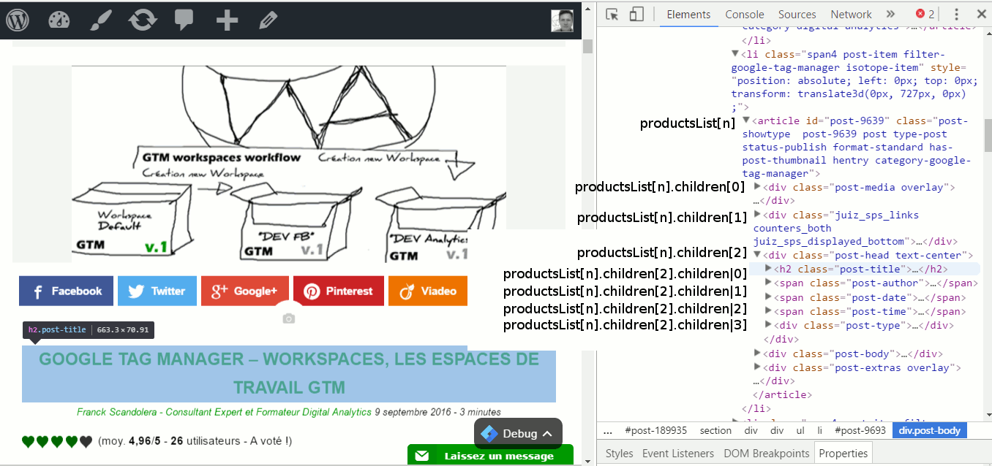This screenshot has height=466, width=992.
Task: Expand the div post-body node
Action: click(757, 354)
